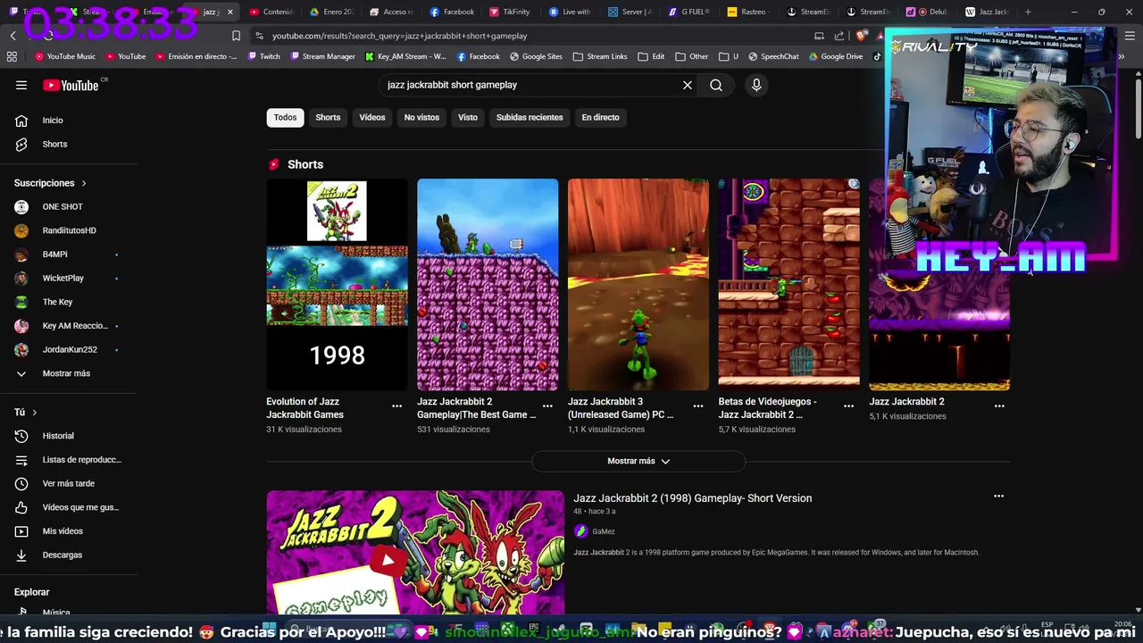Select the No vistos filter chip
The height and width of the screenshot is (643, 1143).
421,117
